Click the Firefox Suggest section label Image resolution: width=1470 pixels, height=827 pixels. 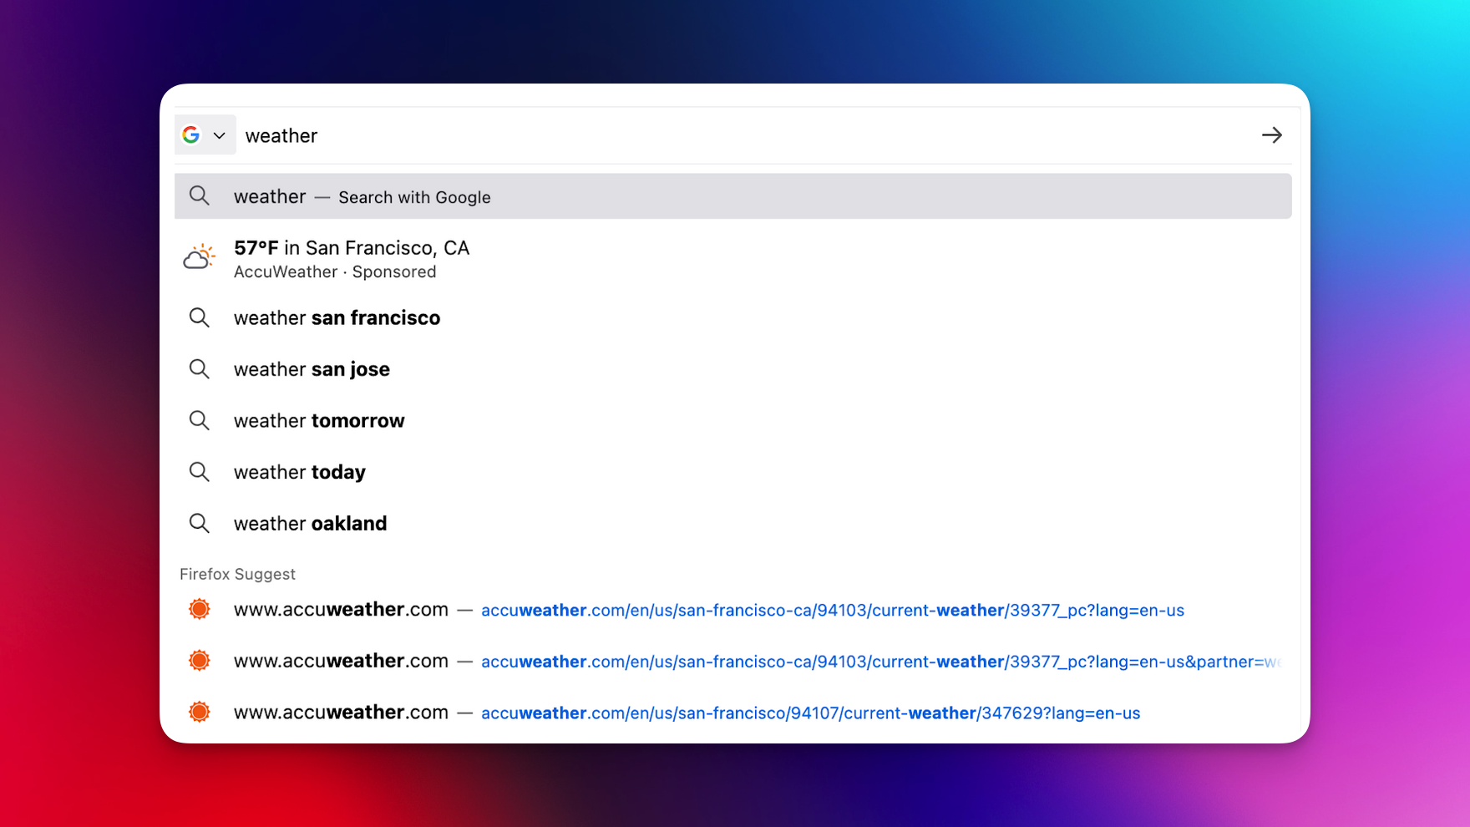(237, 574)
